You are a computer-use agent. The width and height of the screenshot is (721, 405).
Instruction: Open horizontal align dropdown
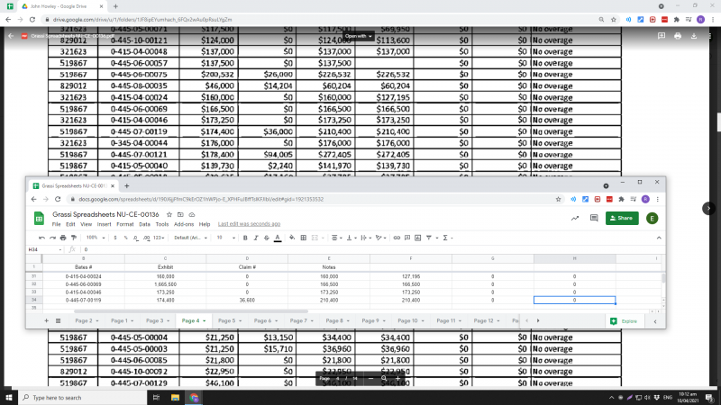tap(336, 238)
